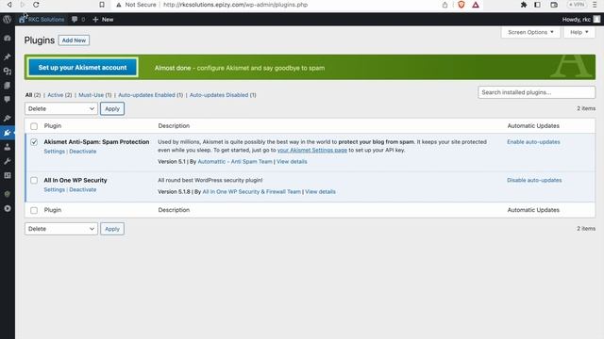Image resolution: width=604 pixels, height=339 pixels.
Task: Open the browser hamburger menu
Action: coord(595,5)
